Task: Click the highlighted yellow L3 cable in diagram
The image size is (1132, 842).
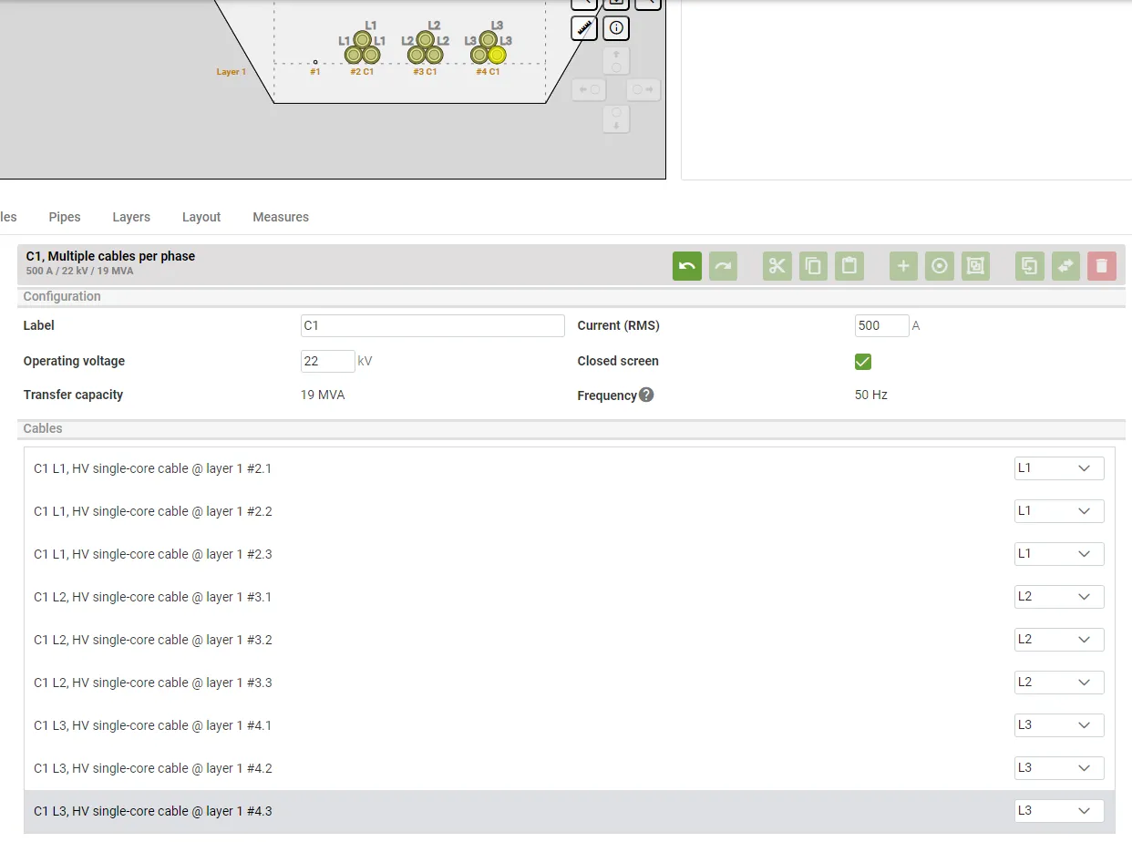Action: (497, 55)
